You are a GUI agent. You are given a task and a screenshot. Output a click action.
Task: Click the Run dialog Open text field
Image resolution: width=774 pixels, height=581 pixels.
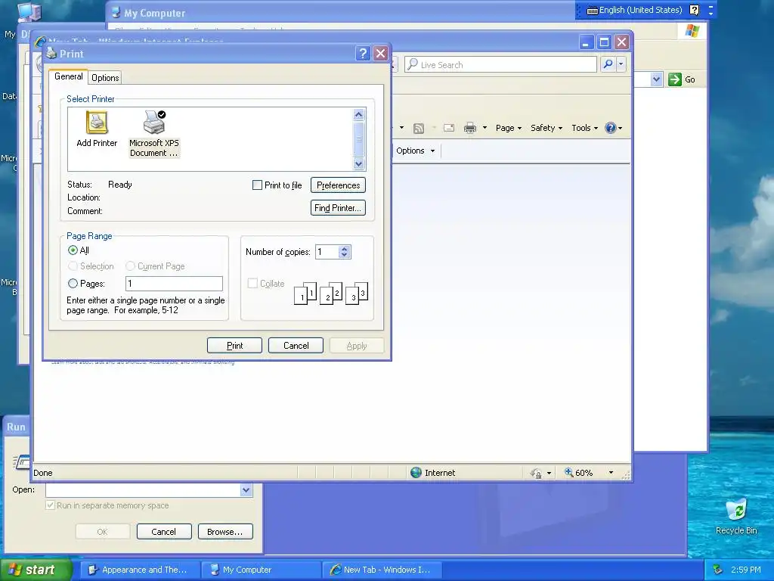point(143,490)
